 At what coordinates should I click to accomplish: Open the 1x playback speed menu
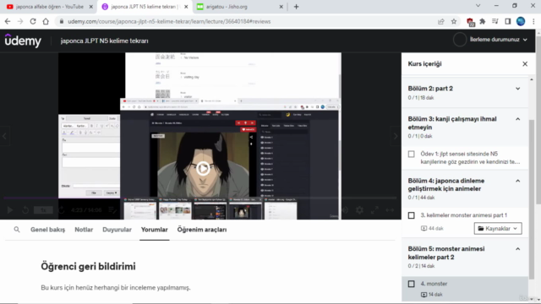pyautogui.click(x=43, y=210)
